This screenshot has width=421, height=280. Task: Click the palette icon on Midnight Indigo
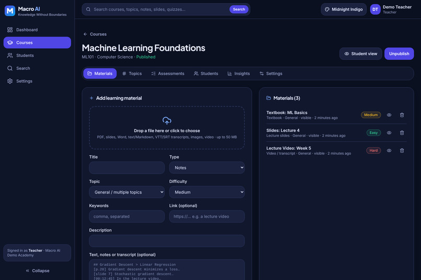pos(327,9)
